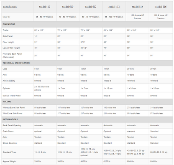Click the DIMENSIONS section heading
The height and width of the screenshot is (165, 174).
pos(9,24)
